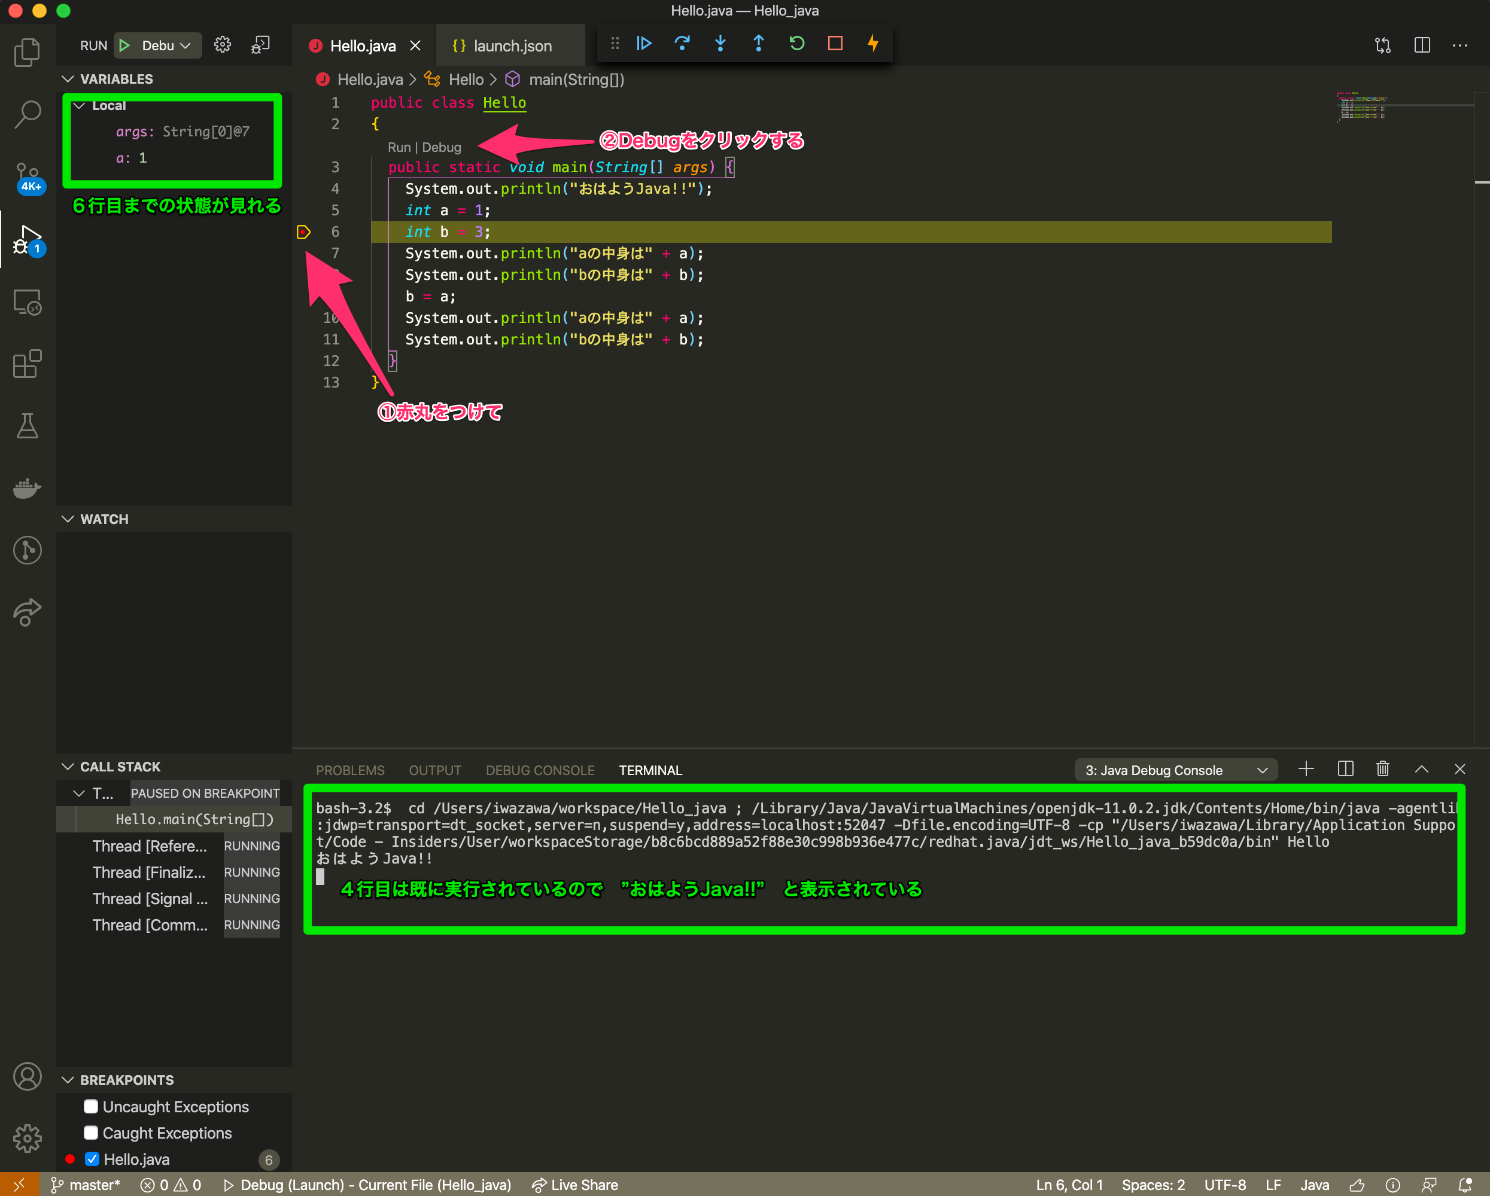Open the Explorer view in activity bar
This screenshot has width=1490, height=1196.
click(27, 53)
